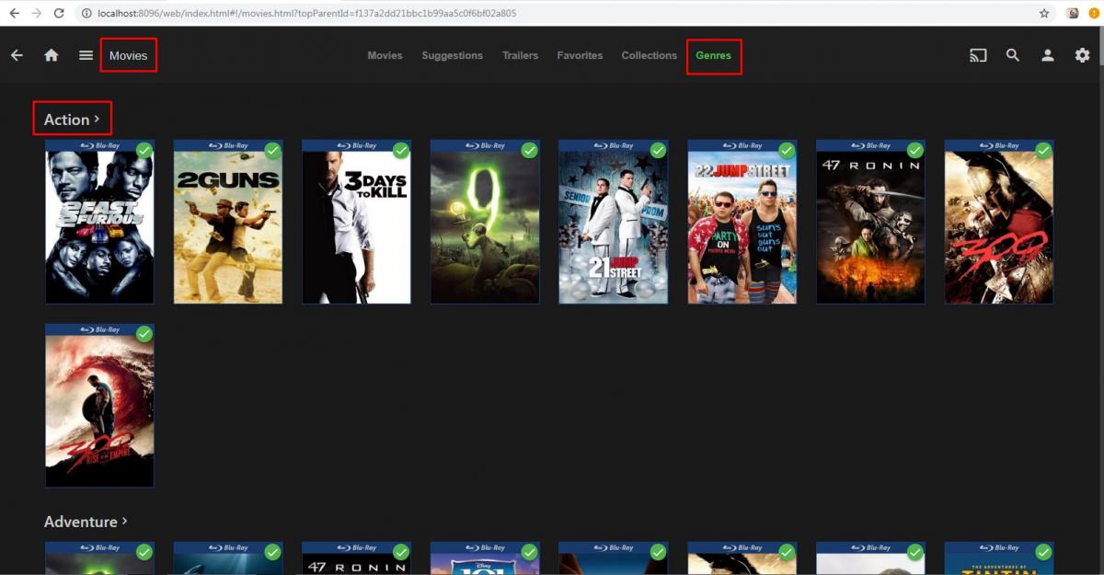Viewport: 1104px width, 575px height.
Task: Switch to the Suggestions tab
Action: (452, 55)
